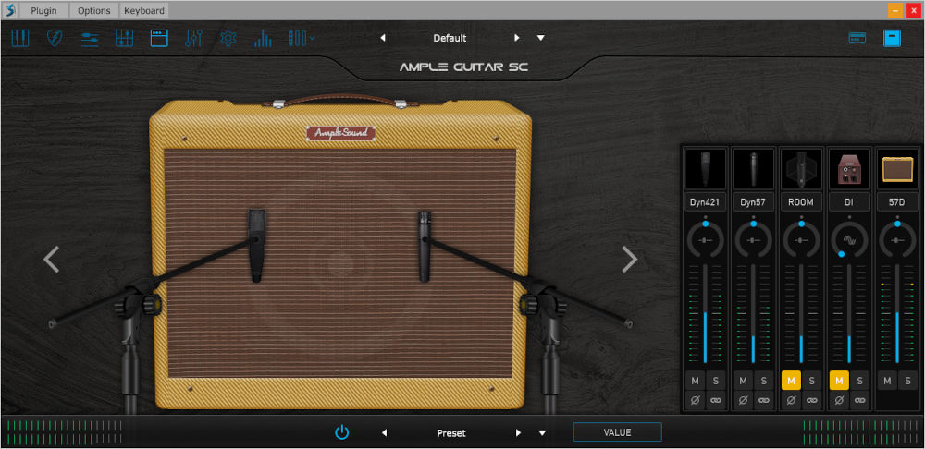Expand the Default preset dropdown triangle

coord(541,38)
